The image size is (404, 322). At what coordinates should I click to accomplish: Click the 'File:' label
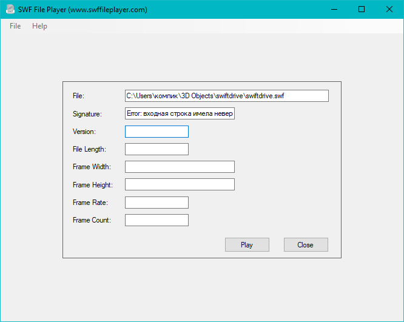pos(78,96)
